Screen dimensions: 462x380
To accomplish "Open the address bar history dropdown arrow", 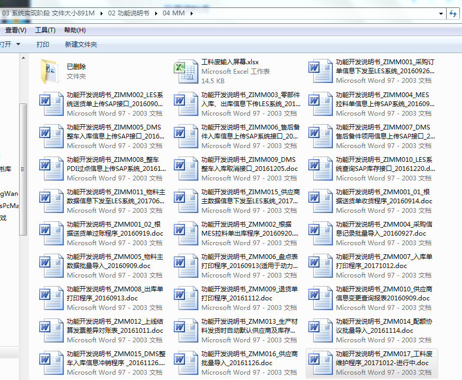I will coord(441,13).
